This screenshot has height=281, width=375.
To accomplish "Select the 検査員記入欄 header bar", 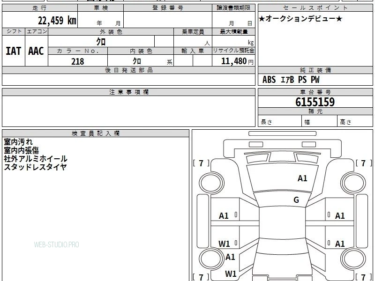I will coord(96,133).
